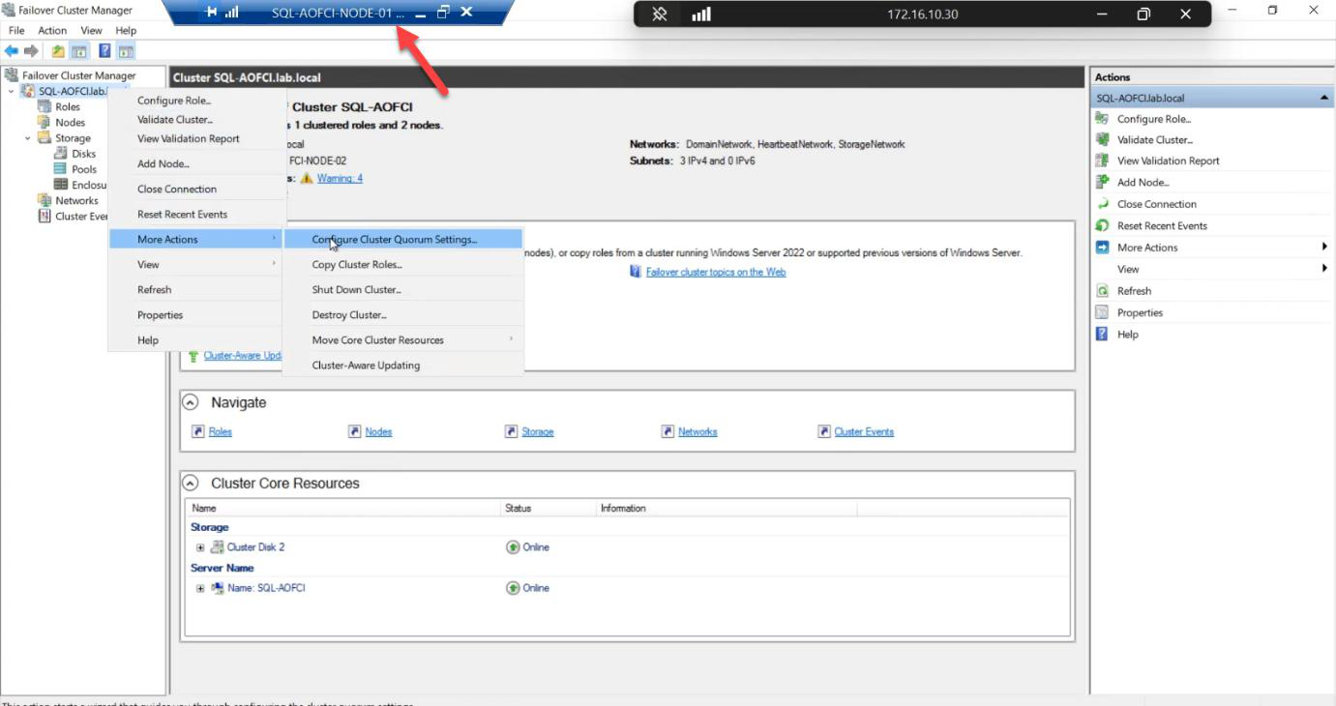The width and height of the screenshot is (1336, 706).
Task: Click the Roles link under Navigate
Action: tap(221, 431)
